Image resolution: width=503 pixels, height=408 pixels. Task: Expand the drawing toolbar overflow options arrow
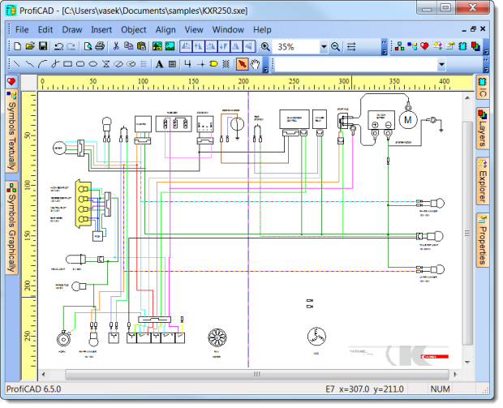[265, 69]
